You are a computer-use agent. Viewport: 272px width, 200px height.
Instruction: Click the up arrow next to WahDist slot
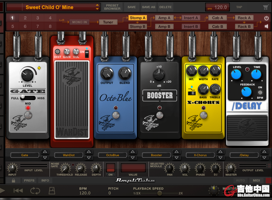coord(89,152)
